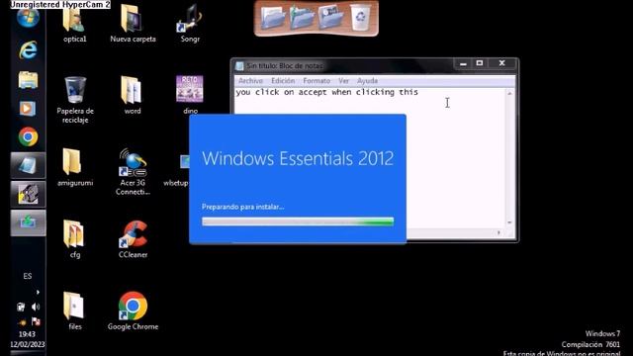Screen dimensions: 633x356
Task: Click the ES language indicator
Action: coord(27,276)
